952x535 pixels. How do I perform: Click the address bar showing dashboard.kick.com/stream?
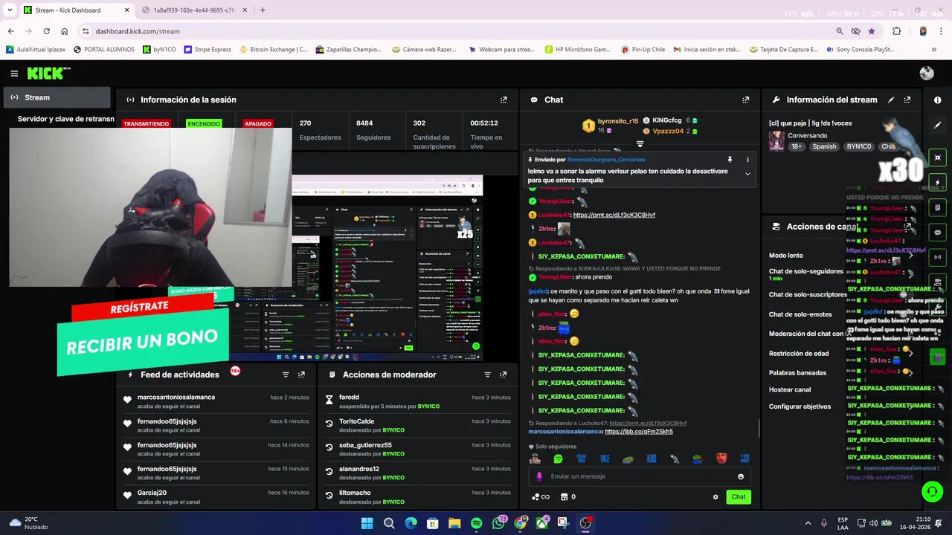point(138,31)
